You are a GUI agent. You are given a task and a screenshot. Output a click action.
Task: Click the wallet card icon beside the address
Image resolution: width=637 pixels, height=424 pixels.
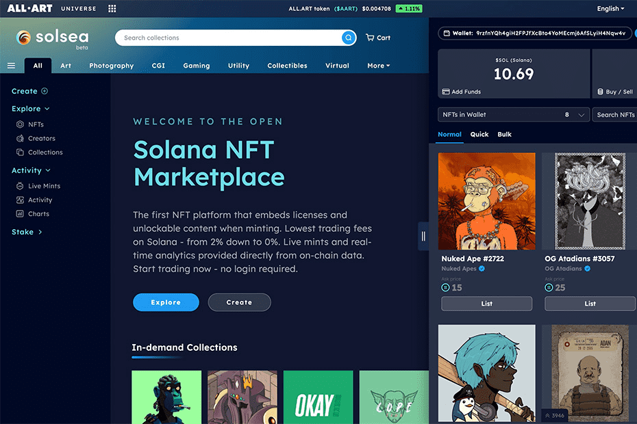449,33
